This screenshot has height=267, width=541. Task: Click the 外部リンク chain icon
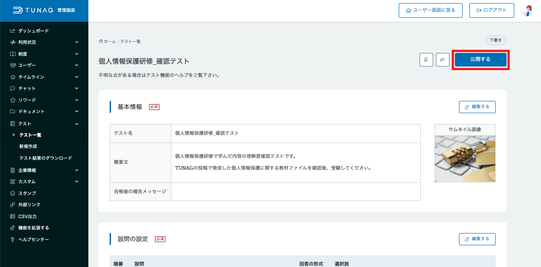(12, 205)
